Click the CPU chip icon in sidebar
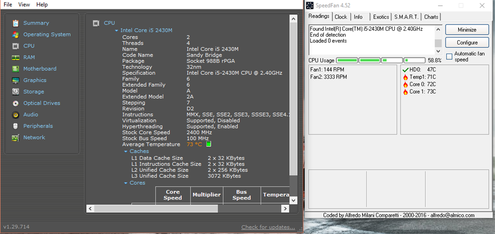The image size is (495, 234). tap(15, 46)
